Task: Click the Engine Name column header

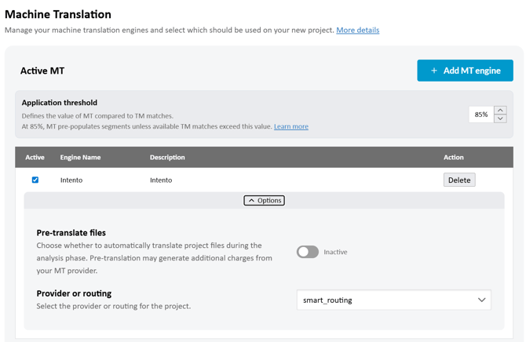Action: coord(80,157)
